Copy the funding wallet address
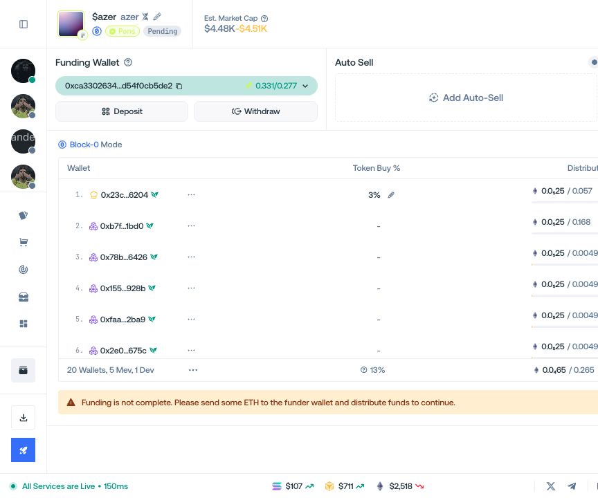 point(179,86)
